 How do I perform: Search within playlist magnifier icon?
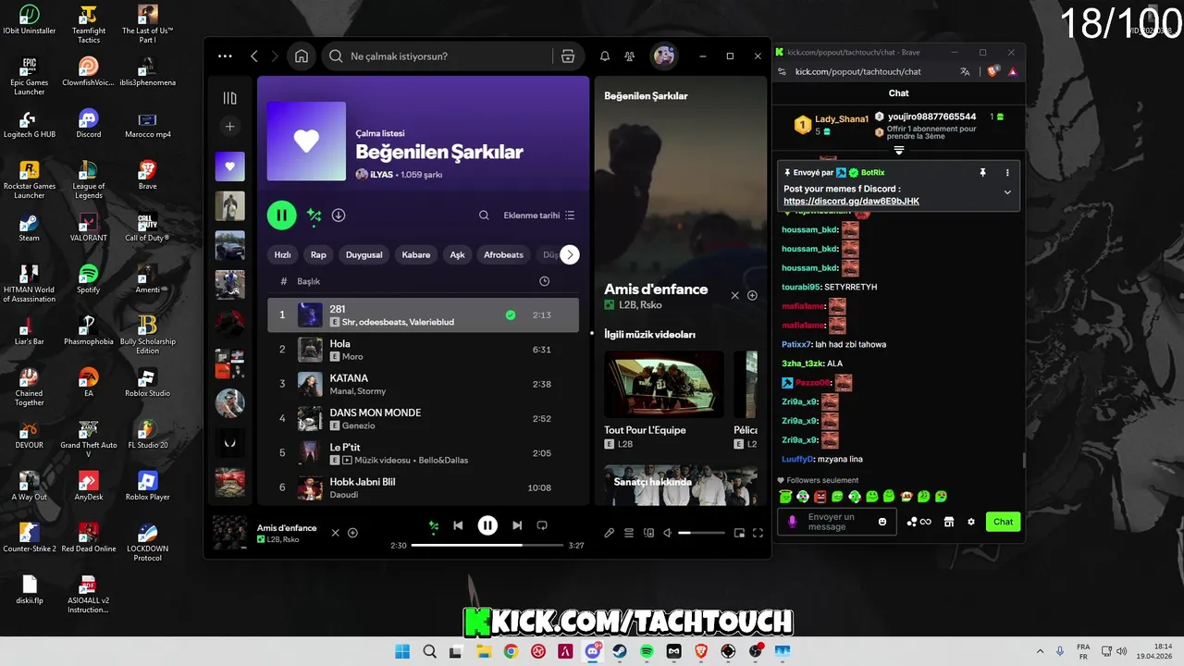pos(484,216)
